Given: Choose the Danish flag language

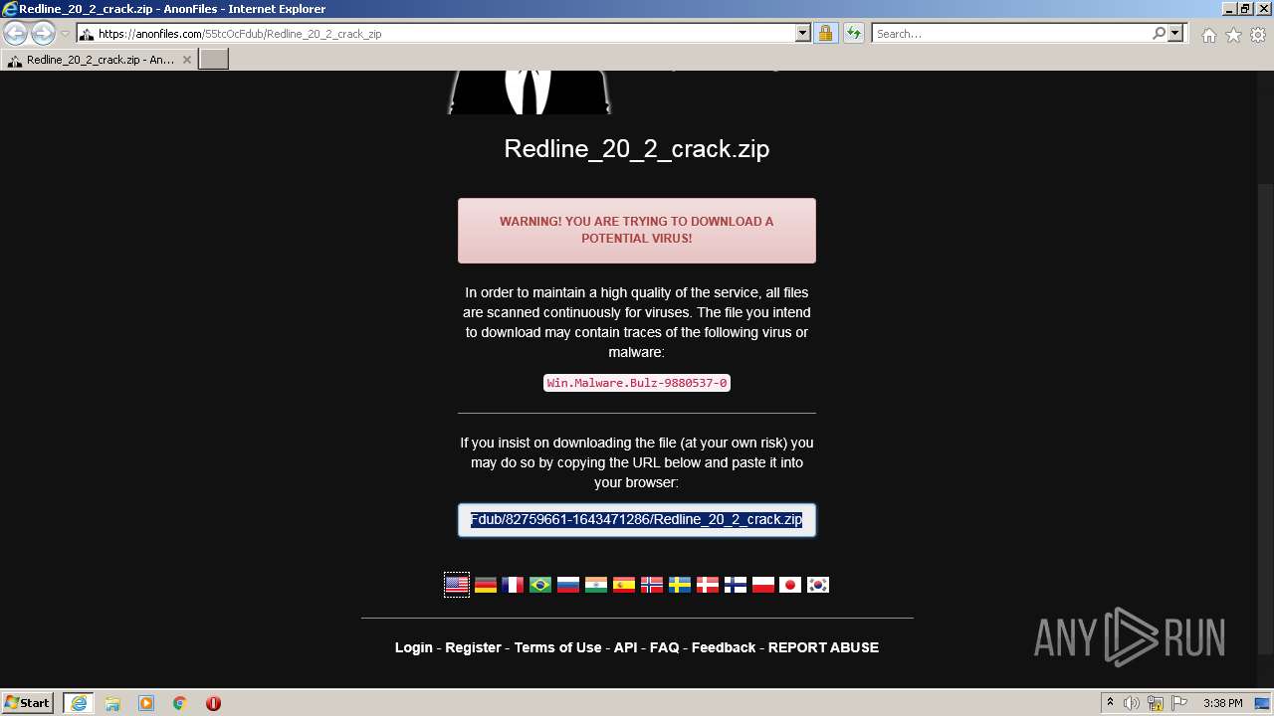Looking at the screenshot, I should (708, 585).
